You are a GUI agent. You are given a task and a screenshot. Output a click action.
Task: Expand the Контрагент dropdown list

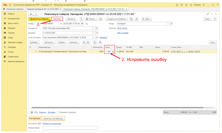94,28
